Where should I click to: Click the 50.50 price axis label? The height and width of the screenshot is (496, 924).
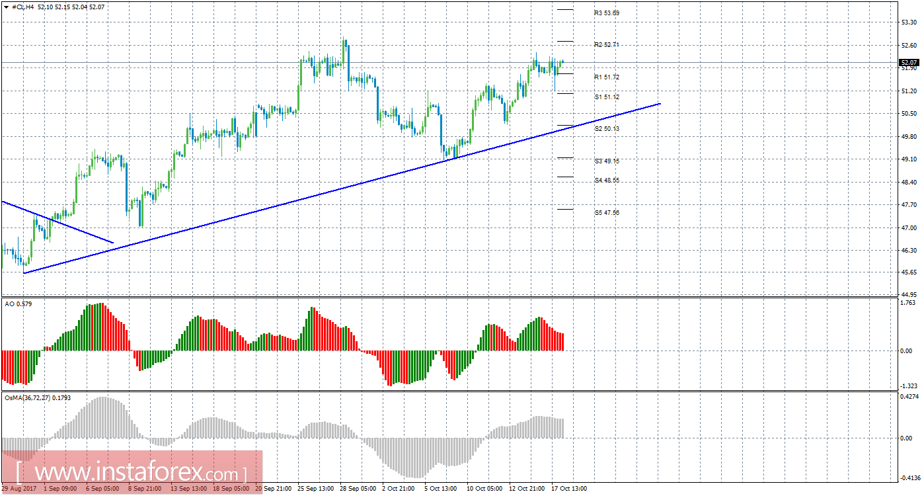(x=909, y=113)
